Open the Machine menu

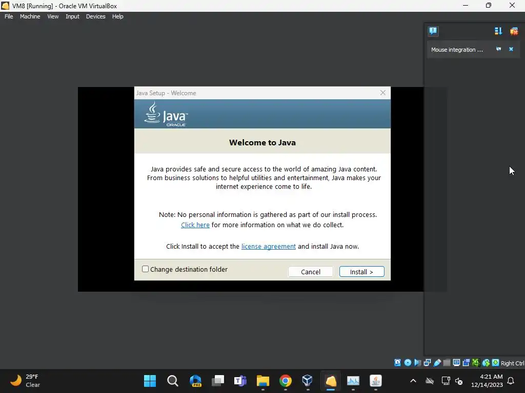30,16
